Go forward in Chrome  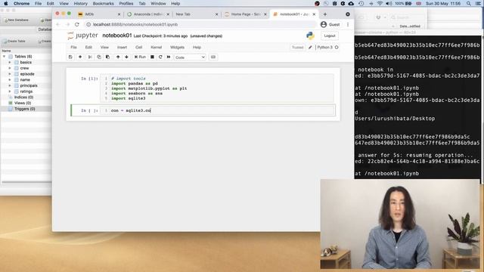coord(67,24)
